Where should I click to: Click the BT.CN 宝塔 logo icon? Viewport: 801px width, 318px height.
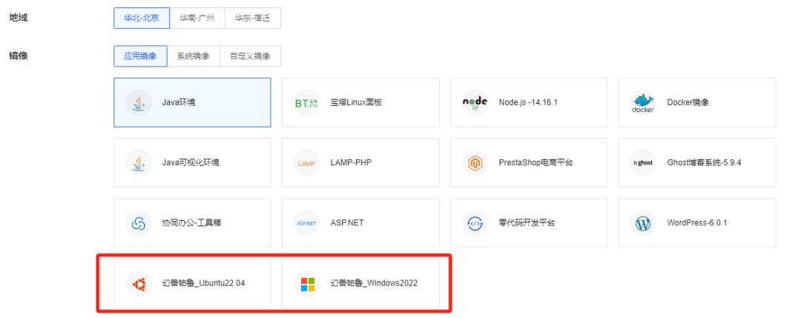[306, 102]
